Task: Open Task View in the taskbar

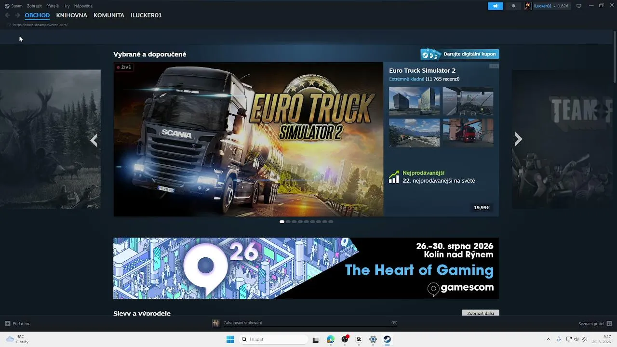Action: 316,339
